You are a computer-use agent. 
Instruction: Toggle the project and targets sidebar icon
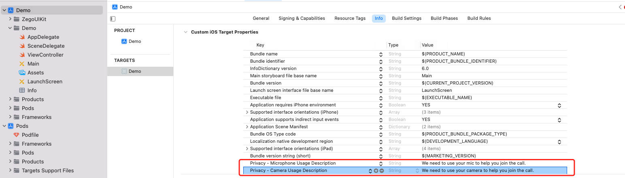113,19
